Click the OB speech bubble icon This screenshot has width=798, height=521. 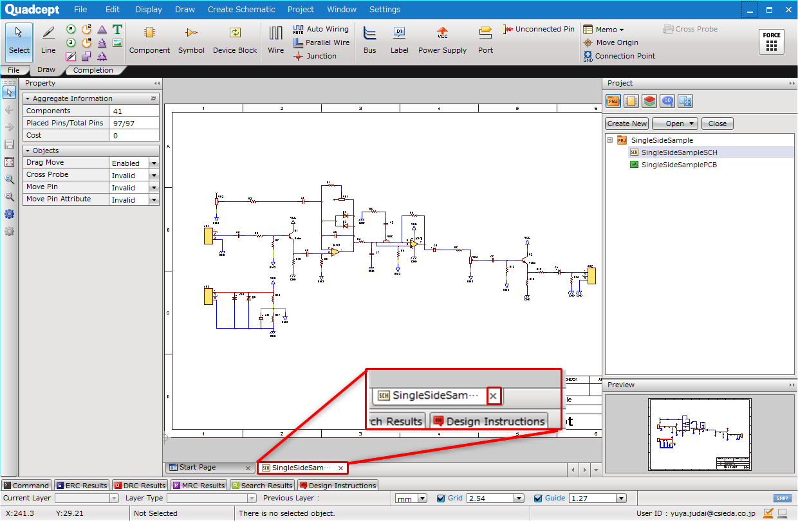[667, 101]
